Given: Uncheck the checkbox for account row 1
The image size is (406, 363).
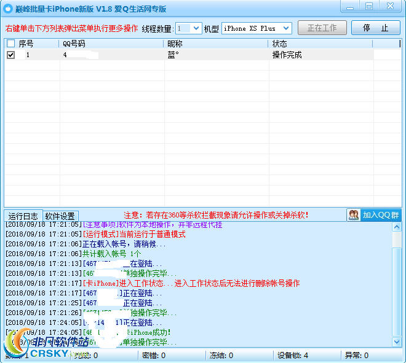Looking at the screenshot, I should (x=10, y=55).
